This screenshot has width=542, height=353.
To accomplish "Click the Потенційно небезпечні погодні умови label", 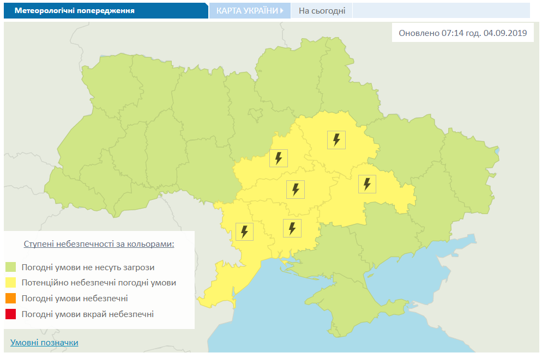I will point(99,283).
